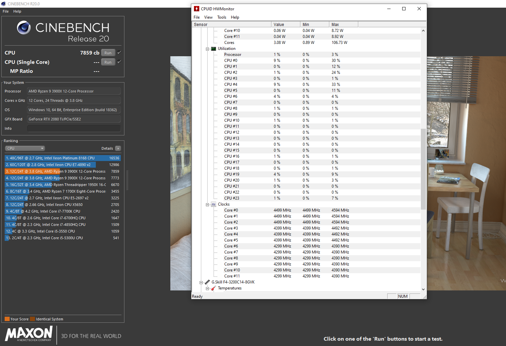Toggle the CPU test checkbox
The image size is (506, 346).
pos(119,53)
